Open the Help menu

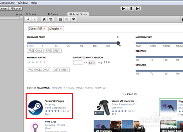coord(34,3)
